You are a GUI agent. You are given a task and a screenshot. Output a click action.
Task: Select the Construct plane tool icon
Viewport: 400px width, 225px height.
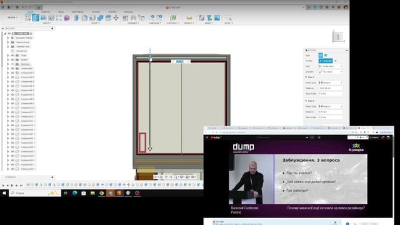pos(173,17)
